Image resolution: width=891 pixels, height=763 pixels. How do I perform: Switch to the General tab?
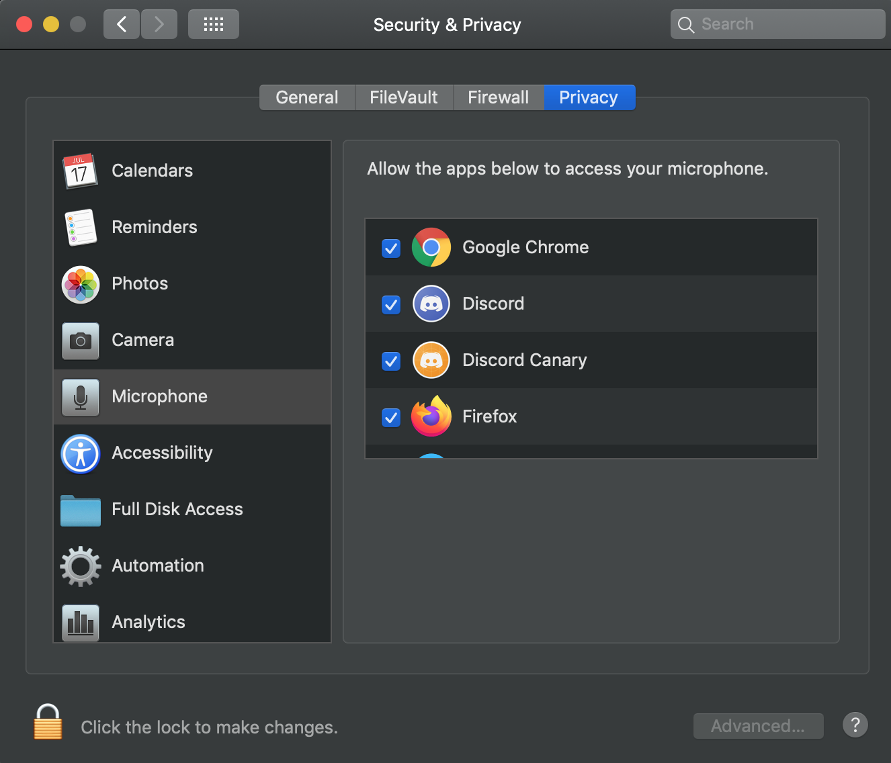pos(307,97)
